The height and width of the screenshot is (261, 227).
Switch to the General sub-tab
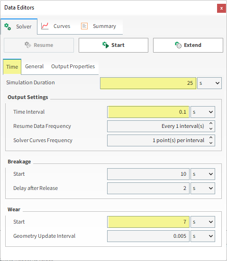34,66
